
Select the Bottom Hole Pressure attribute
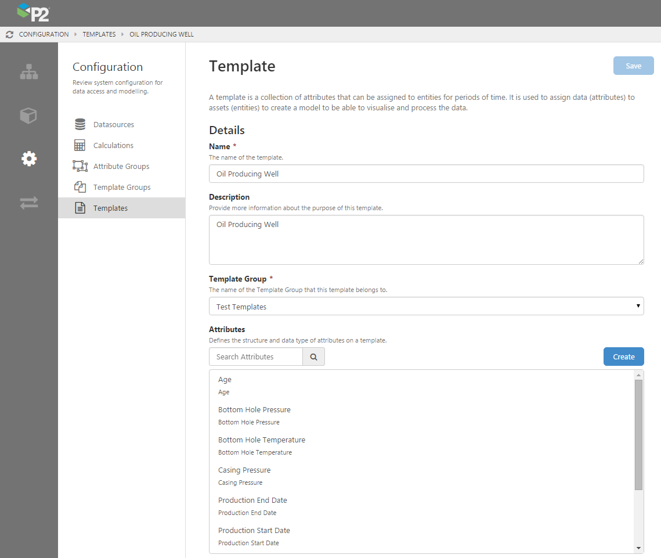click(x=254, y=410)
